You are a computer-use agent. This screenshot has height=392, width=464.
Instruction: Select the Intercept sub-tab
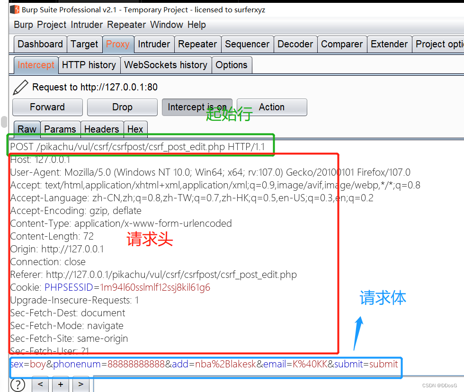pos(36,65)
